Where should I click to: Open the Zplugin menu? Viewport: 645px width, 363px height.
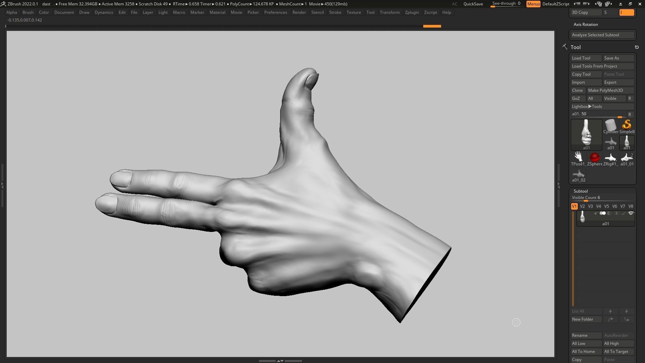click(412, 12)
